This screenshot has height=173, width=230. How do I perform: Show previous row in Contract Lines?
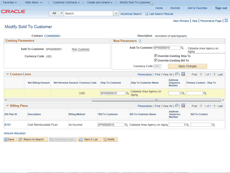tap(201, 74)
